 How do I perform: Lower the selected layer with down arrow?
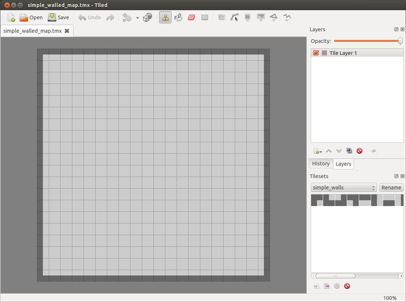(339, 150)
